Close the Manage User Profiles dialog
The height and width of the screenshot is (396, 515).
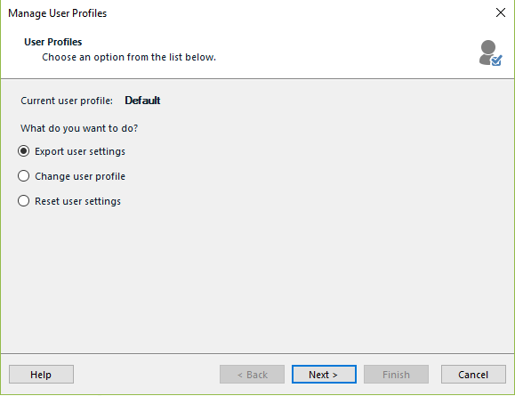pyautogui.click(x=501, y=12)
